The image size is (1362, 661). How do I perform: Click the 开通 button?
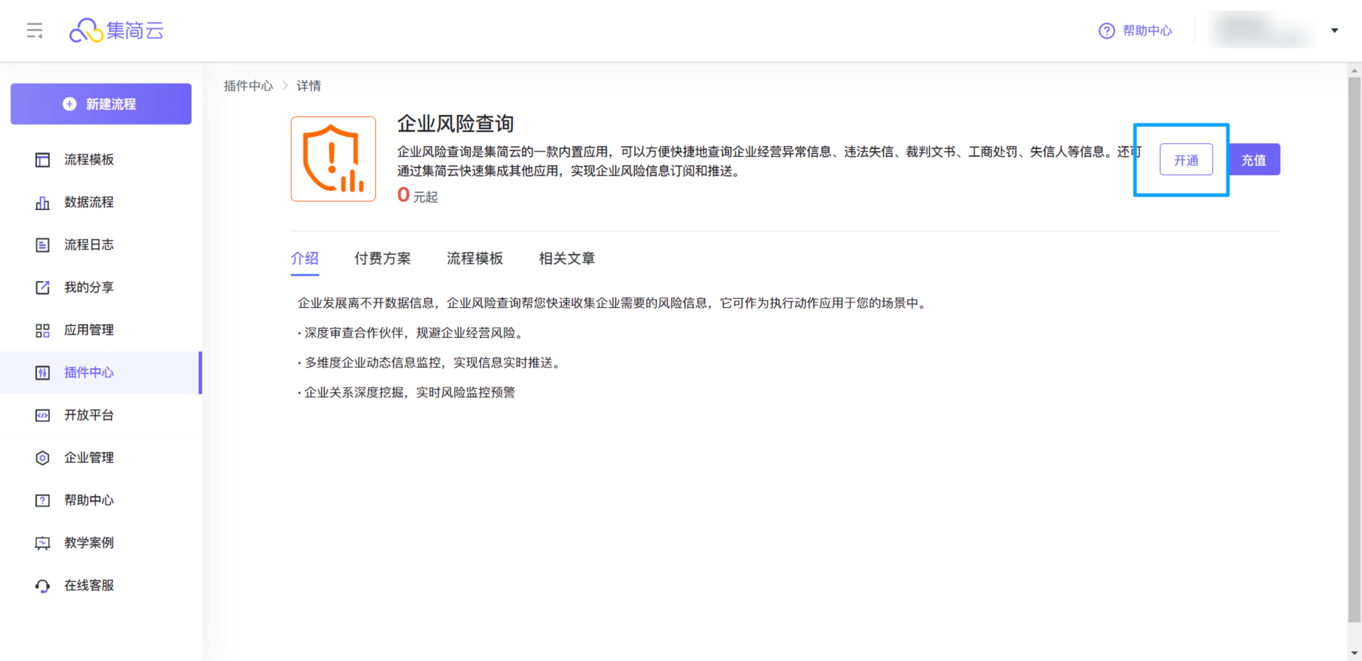tap(1186, 160)
